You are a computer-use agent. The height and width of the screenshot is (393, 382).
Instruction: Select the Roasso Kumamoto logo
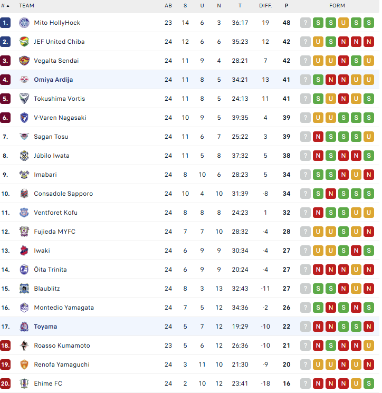pyautogui.click(x=24, y=346)
